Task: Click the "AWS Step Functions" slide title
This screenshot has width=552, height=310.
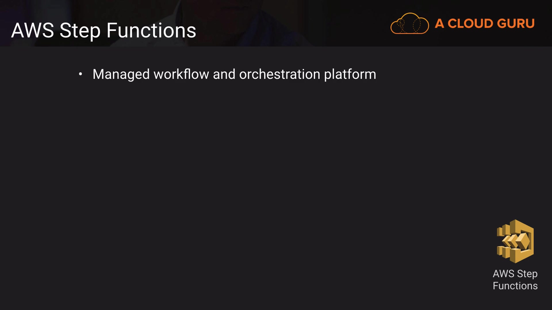Action: pos(103,30)
